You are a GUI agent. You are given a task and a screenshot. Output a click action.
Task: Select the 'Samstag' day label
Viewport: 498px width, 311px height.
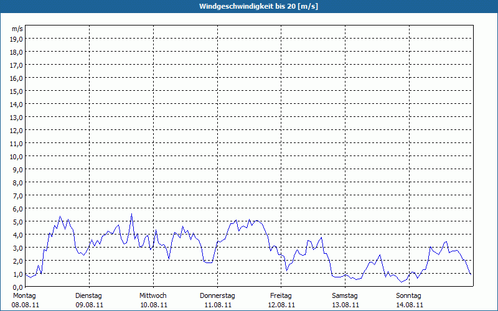pos(345,296)
